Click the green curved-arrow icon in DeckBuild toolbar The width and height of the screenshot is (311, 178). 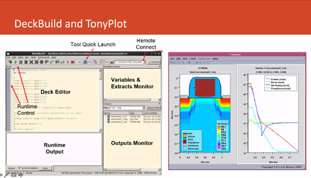52,62
